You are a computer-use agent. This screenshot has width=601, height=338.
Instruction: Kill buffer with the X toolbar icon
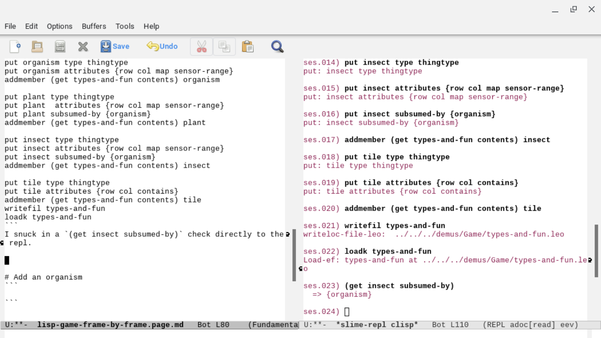[83, 46]
